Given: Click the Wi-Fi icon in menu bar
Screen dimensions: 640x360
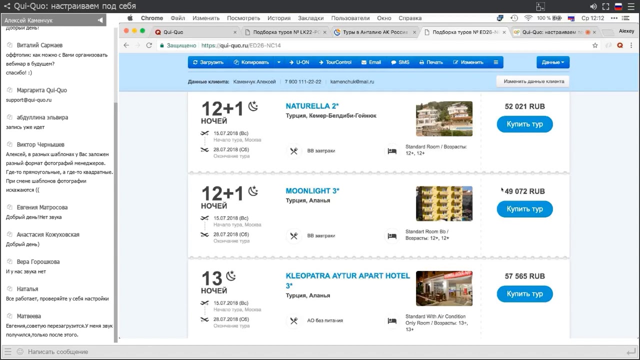Looking at the screenshot, I should point(528,18).
